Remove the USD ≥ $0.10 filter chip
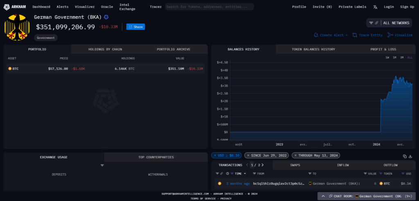This screenshot has width=419, height=201. point(215,155)
